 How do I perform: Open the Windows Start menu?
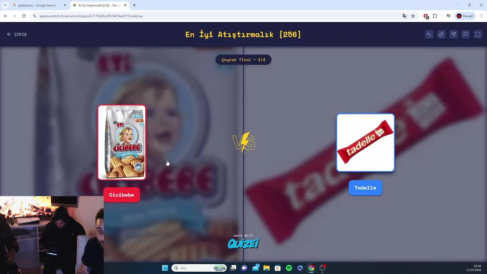coord(165,268)
